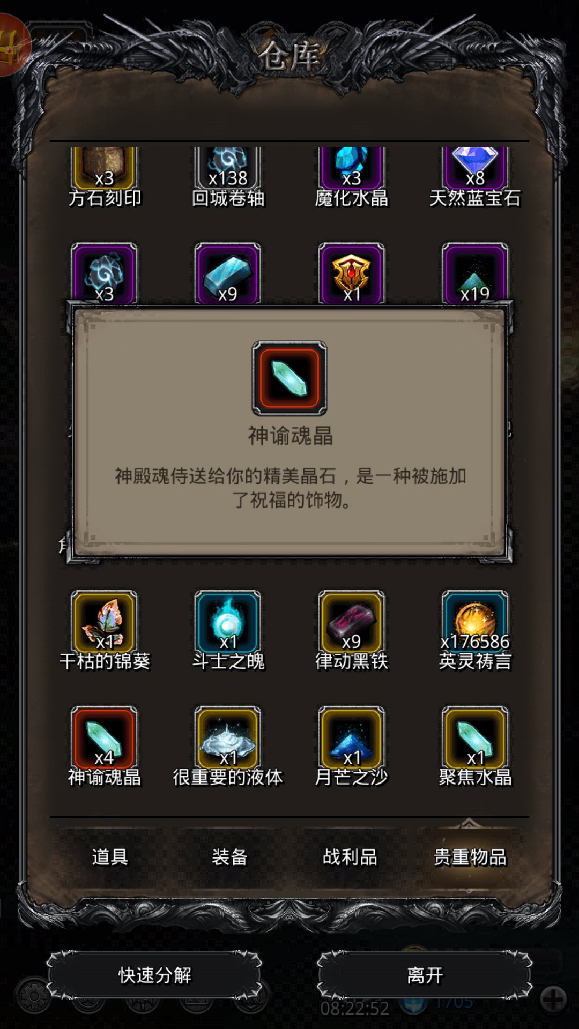Select the silver ingot item x9
Image resolution: width=579 pixels, height=1029 pixels.
(228, 273)
